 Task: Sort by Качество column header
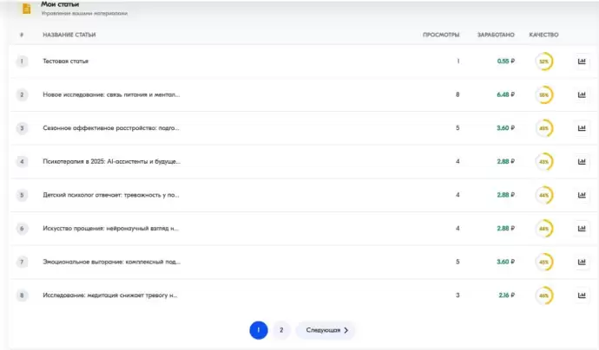point(543,35)
